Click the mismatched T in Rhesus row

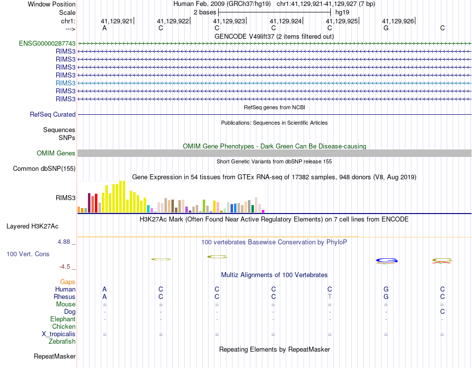click(x=329, y=296)
